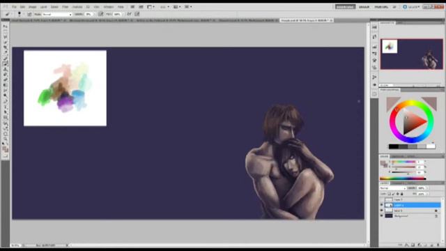This screenshot has height=251, width=446.
Task: Open the Edit menu
Action: click(x=22, y=7)
